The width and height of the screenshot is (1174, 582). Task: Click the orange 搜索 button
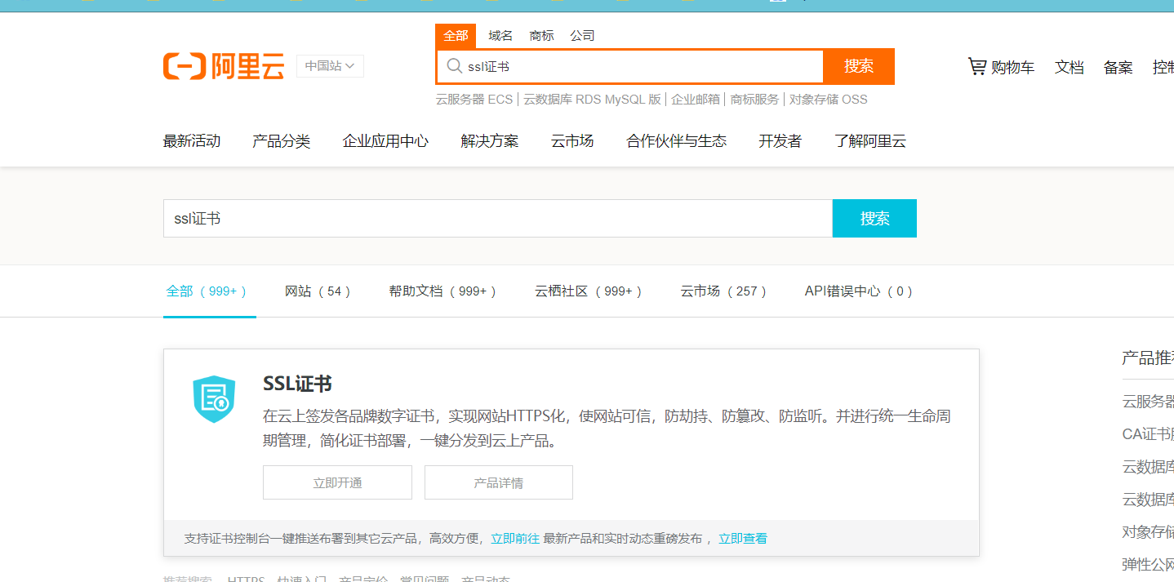(859, 66)
